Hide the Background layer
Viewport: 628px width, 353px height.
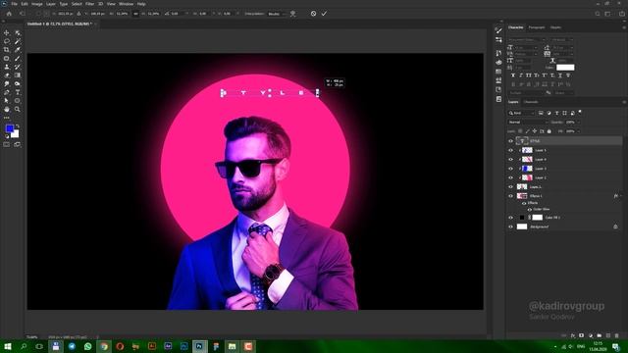[510, 227]
